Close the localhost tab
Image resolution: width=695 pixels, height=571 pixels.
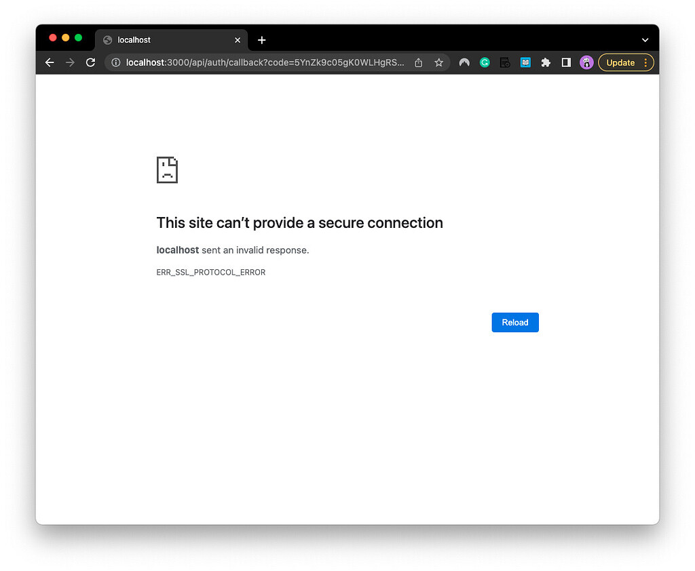point(238,40)
